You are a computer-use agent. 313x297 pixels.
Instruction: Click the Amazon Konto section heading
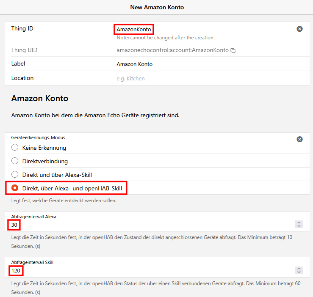pos(40,98)
